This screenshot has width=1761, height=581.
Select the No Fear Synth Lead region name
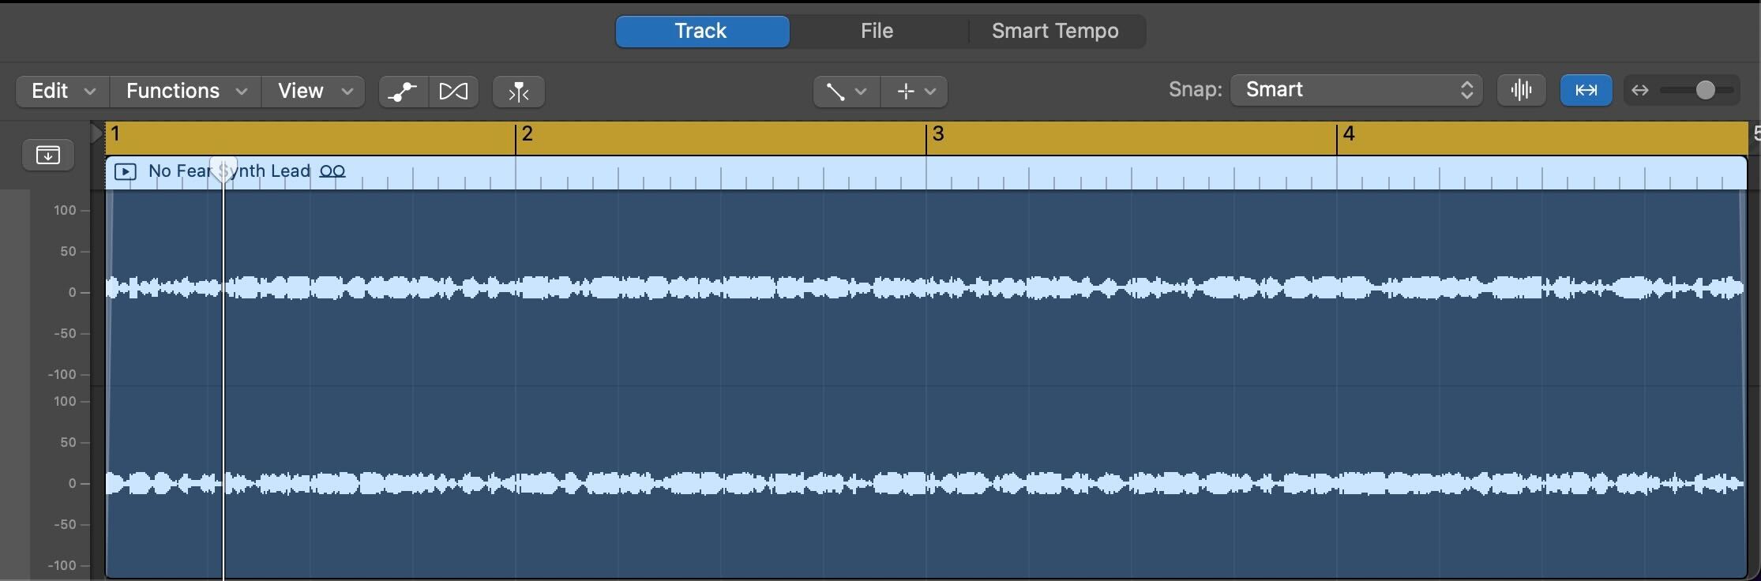click(229, 171)
